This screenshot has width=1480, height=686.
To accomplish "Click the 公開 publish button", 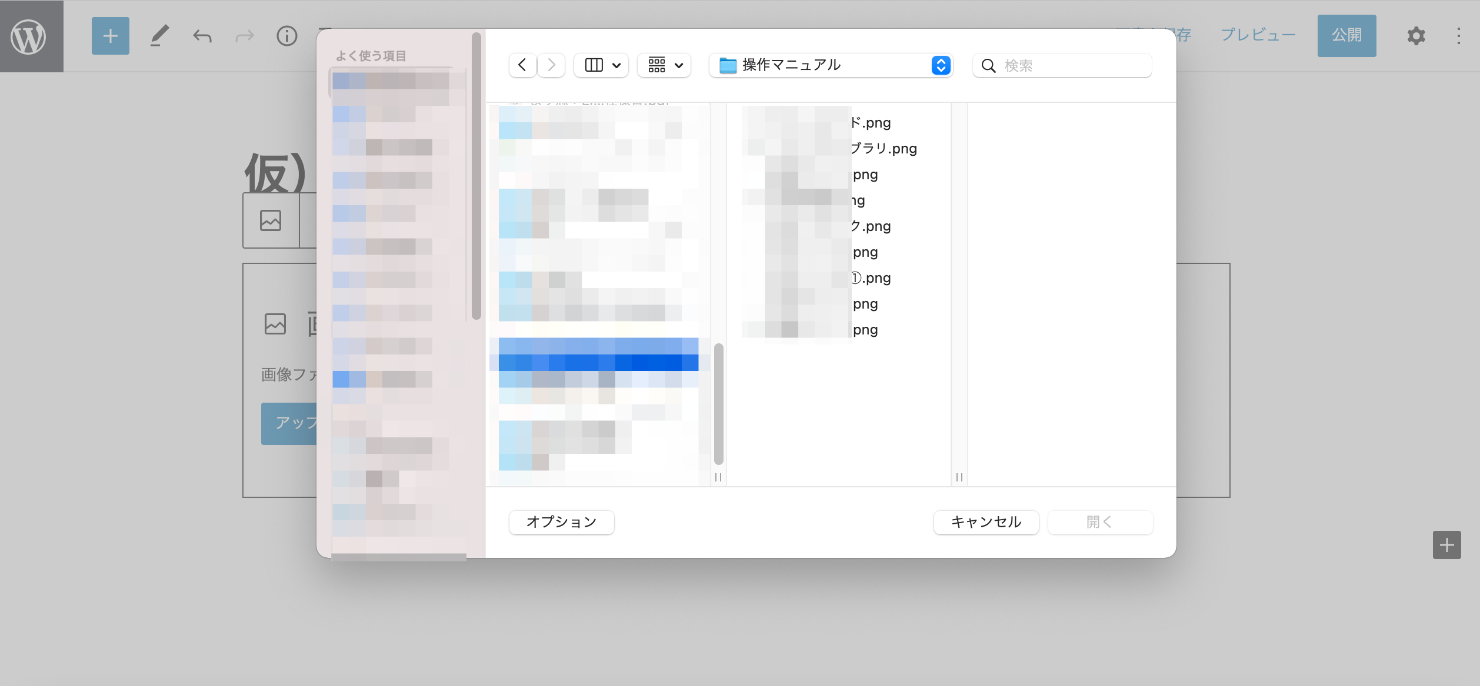I will (1346, 36).
